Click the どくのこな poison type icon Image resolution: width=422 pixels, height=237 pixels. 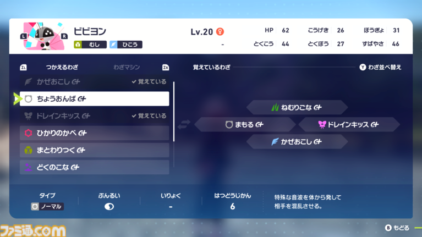pos(29,167)
